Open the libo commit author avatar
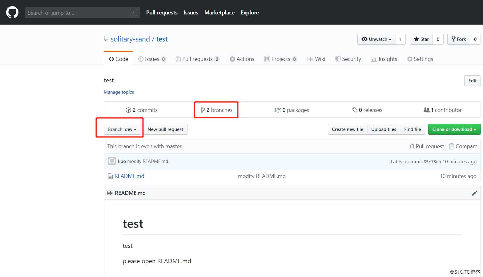This screenshot has height=277, width=483. tap(112, 161)
